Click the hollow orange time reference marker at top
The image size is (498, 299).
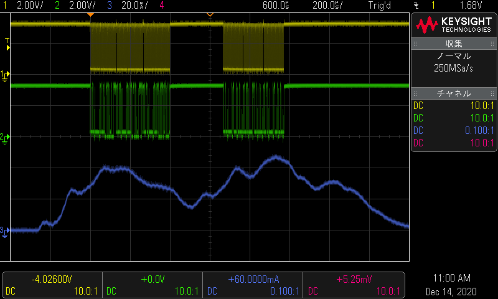point(210,14)
